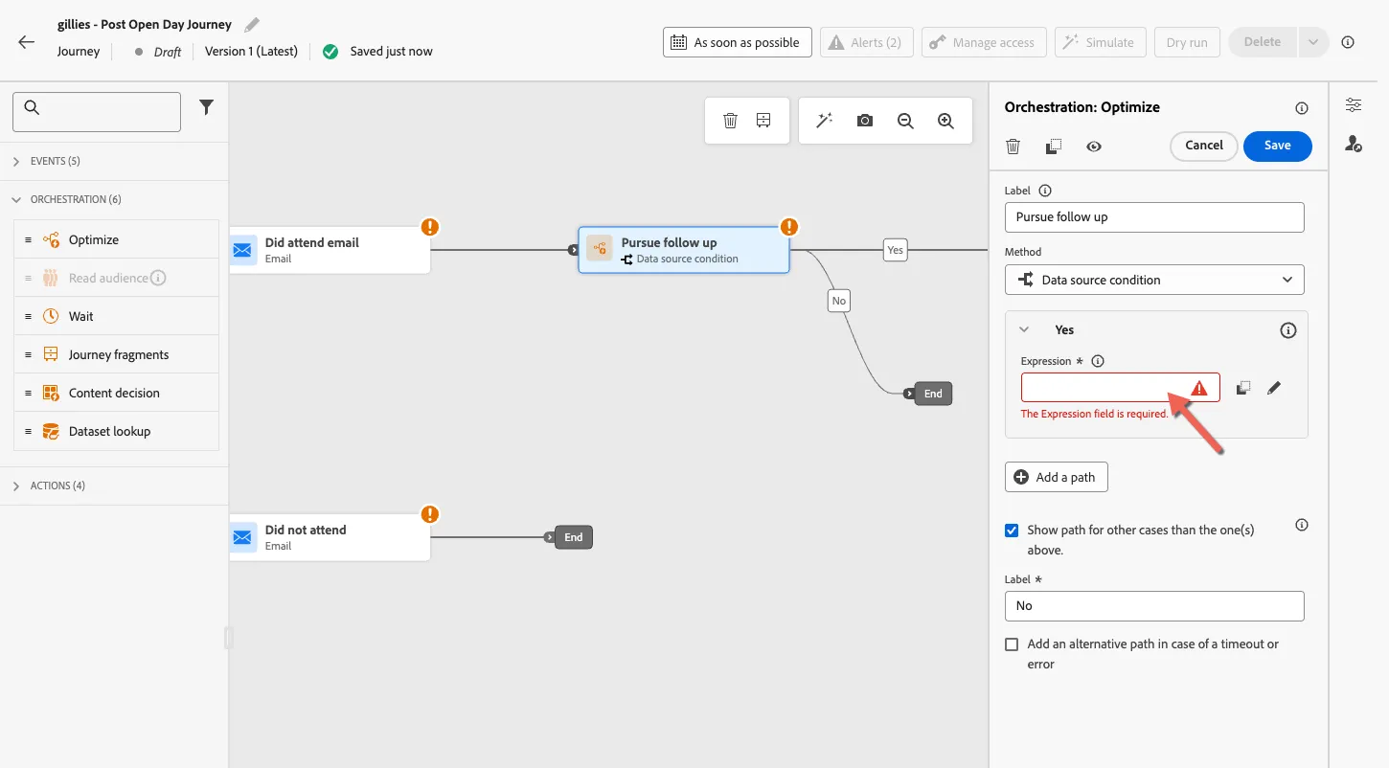Screen dimensions: 1389x768
Task: Click the As soon as possible button
Action: [737, 42]
